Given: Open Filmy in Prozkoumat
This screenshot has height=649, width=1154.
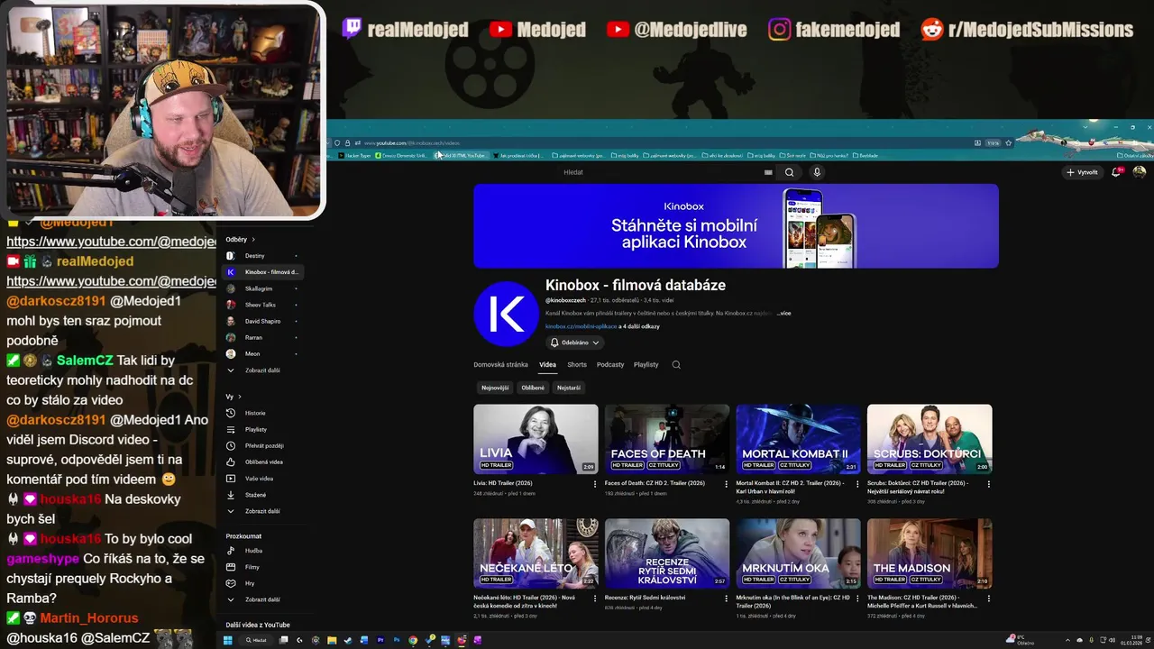Looking at the screenshot, I should [262, 567].
